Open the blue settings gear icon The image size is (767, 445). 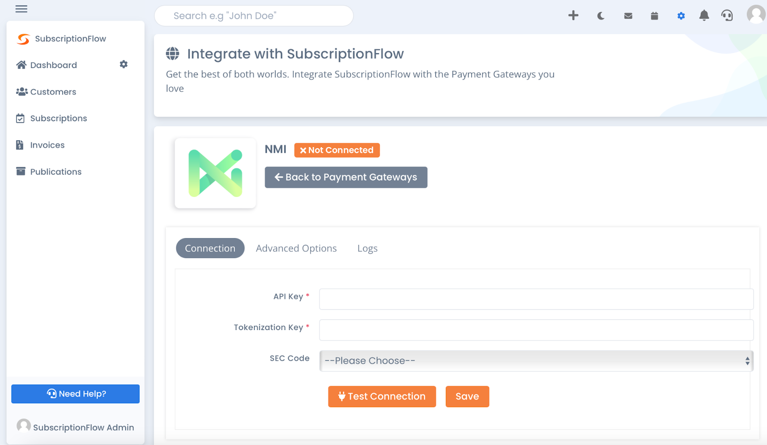(x=681, y=16)
